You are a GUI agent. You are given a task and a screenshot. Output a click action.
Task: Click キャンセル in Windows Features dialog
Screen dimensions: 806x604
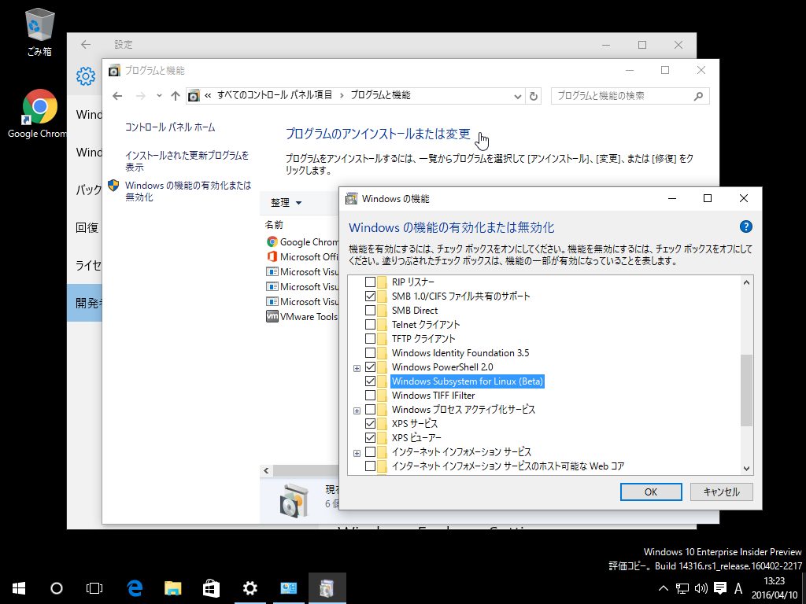(x=721, y=492)
